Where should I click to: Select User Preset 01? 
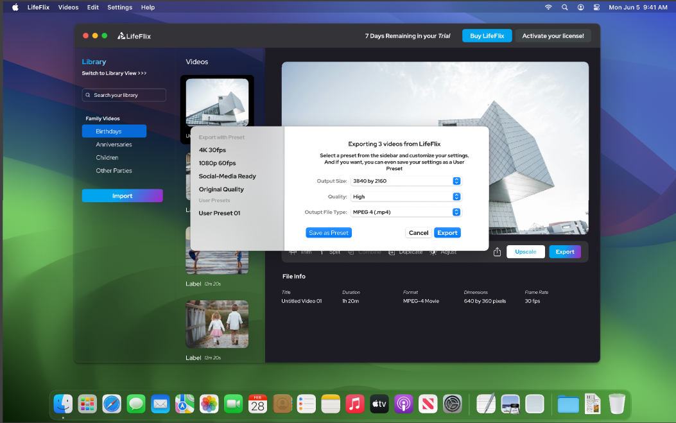220,213
